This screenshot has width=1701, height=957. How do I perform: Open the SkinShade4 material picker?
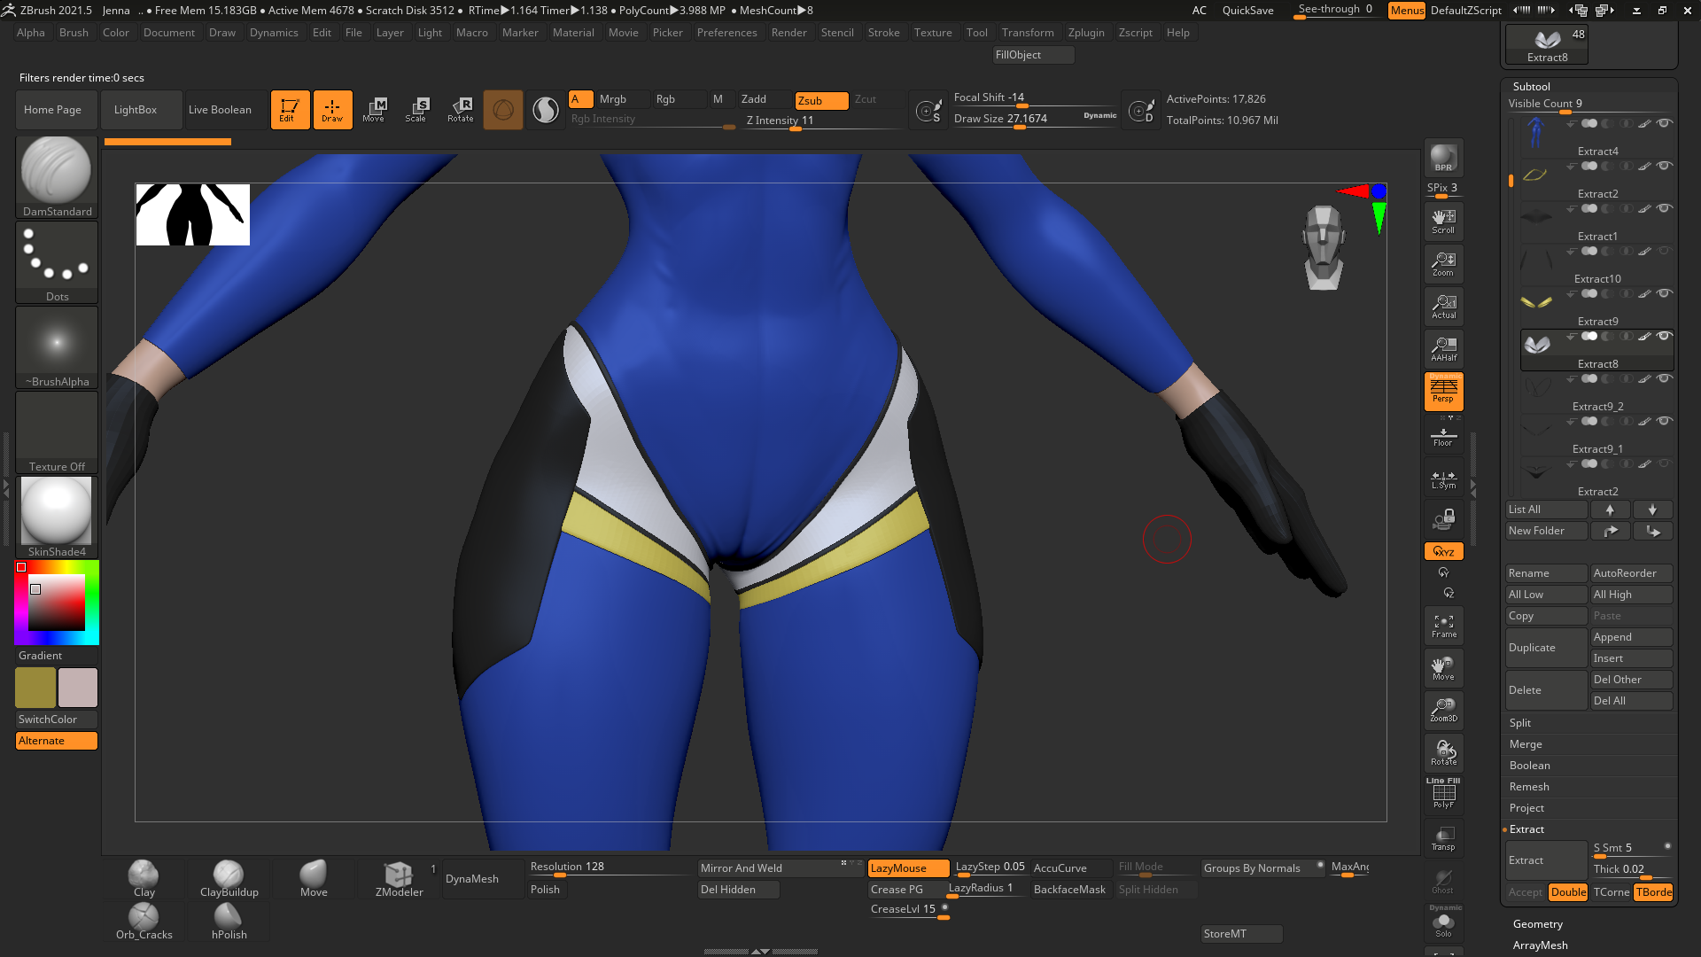pos(57,517)
